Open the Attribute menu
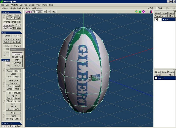This screenshot has height=128, width=176. (14, 5)
